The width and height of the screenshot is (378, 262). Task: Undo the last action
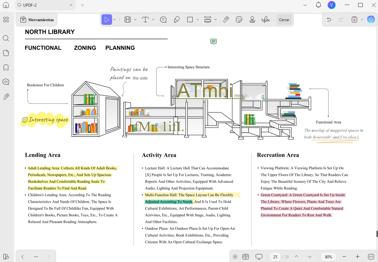[329, 20]
